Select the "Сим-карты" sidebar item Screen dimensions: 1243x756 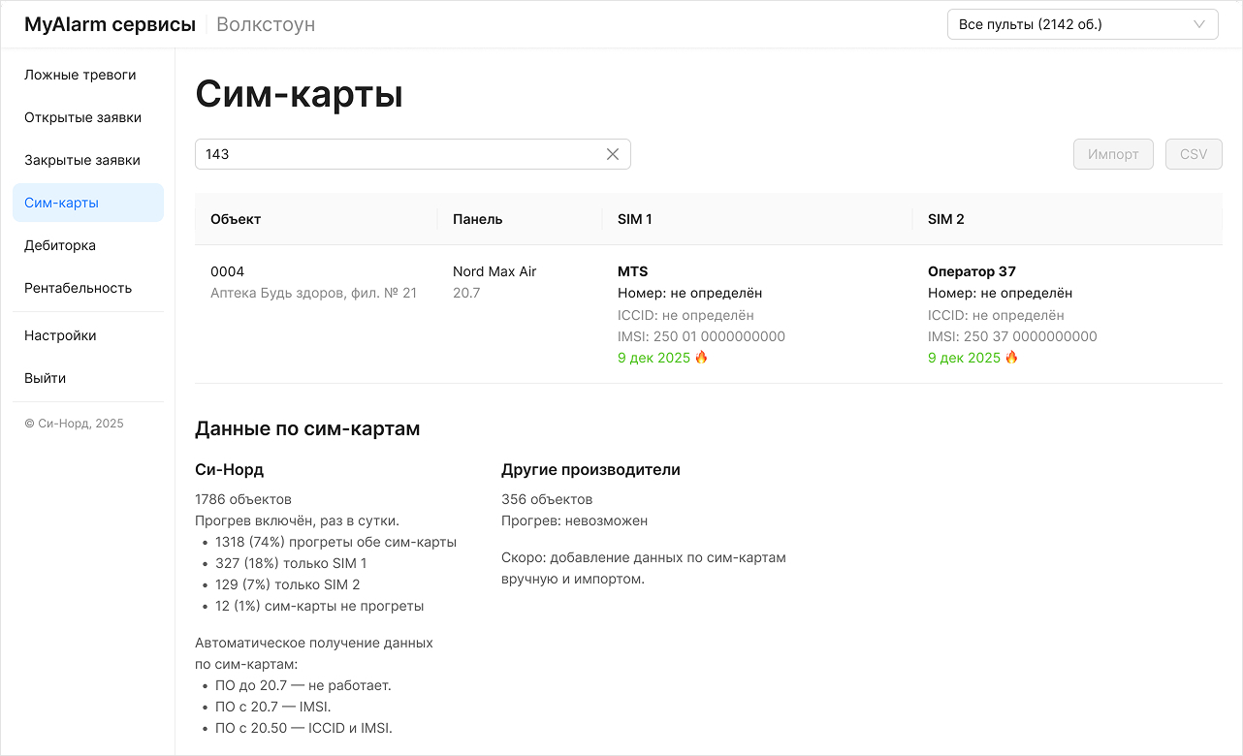62,203
